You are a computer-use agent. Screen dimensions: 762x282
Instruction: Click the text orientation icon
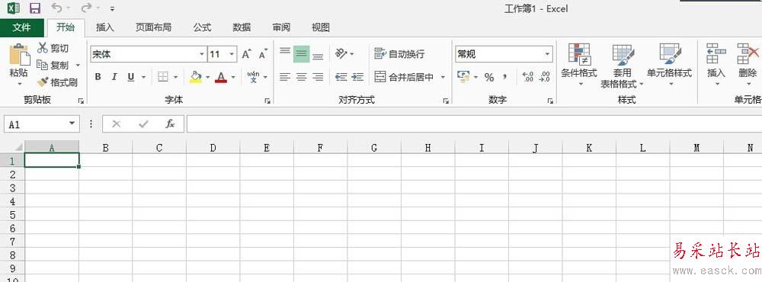tap(341, 53)
